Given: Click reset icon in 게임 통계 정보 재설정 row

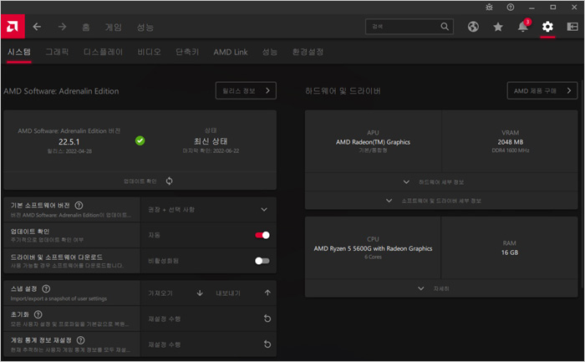Looking at the screenshot, I should [x=267, y=344].
